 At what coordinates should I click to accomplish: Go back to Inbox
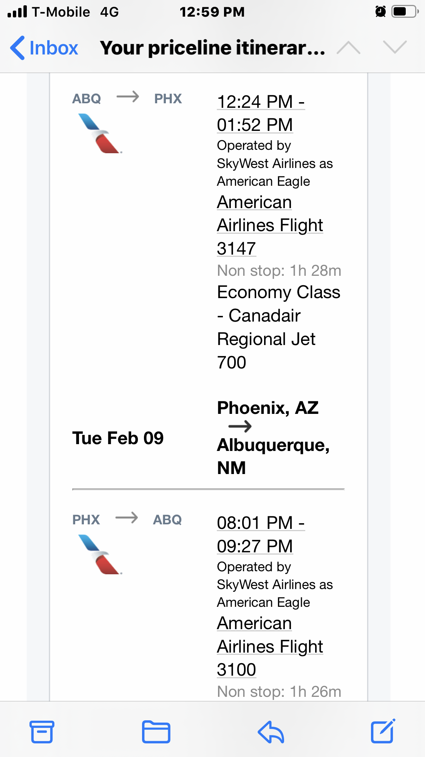(x=44, y=48)
